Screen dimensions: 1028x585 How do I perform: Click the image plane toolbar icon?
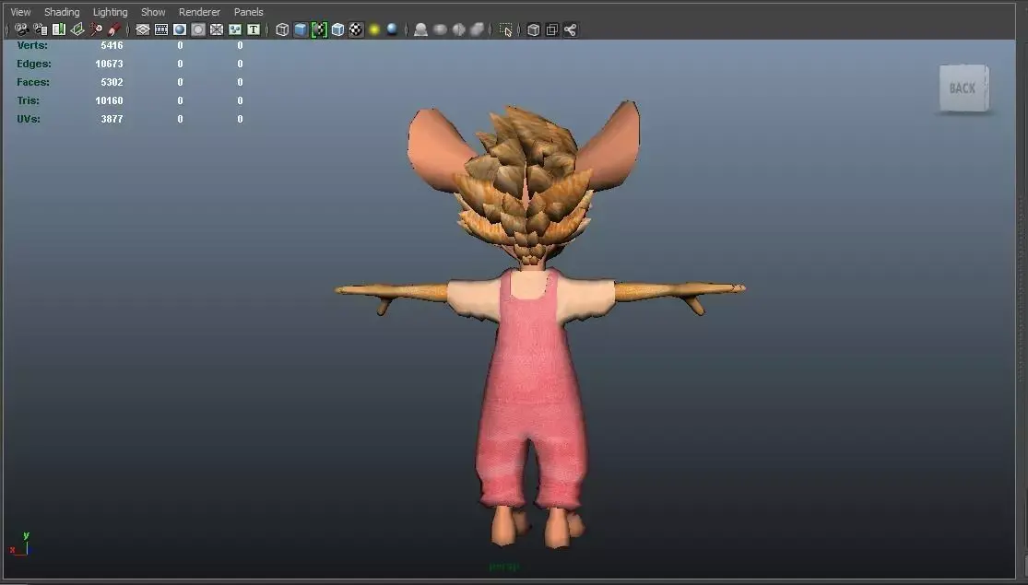pyautogui.click(x=77, y=29)
